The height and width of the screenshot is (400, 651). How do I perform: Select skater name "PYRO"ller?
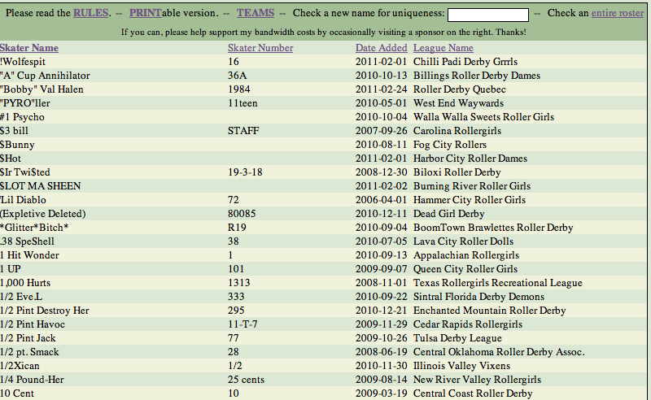(25, 103)
